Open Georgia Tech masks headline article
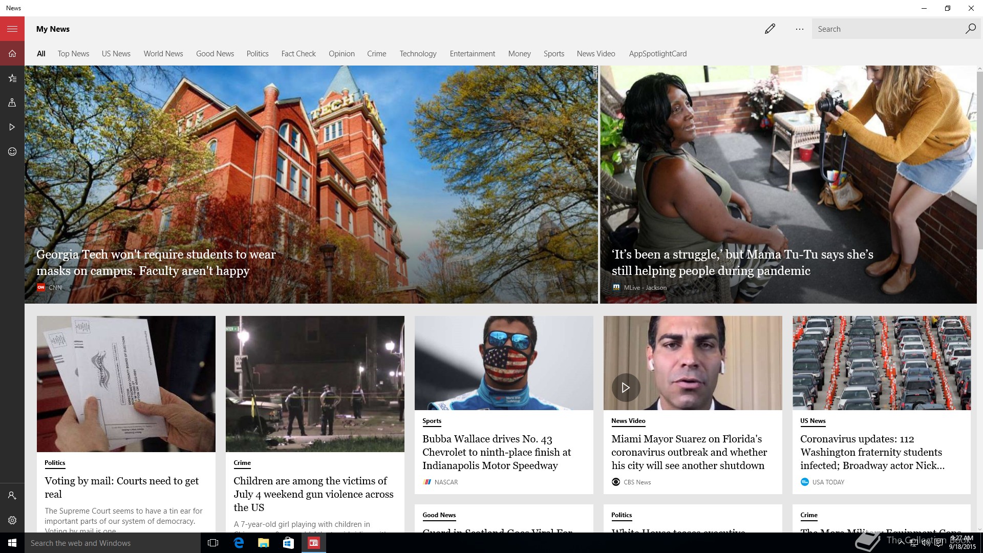The height and width of the screenshot is (553, 983). pyautogui.click(x=156, y=263)
